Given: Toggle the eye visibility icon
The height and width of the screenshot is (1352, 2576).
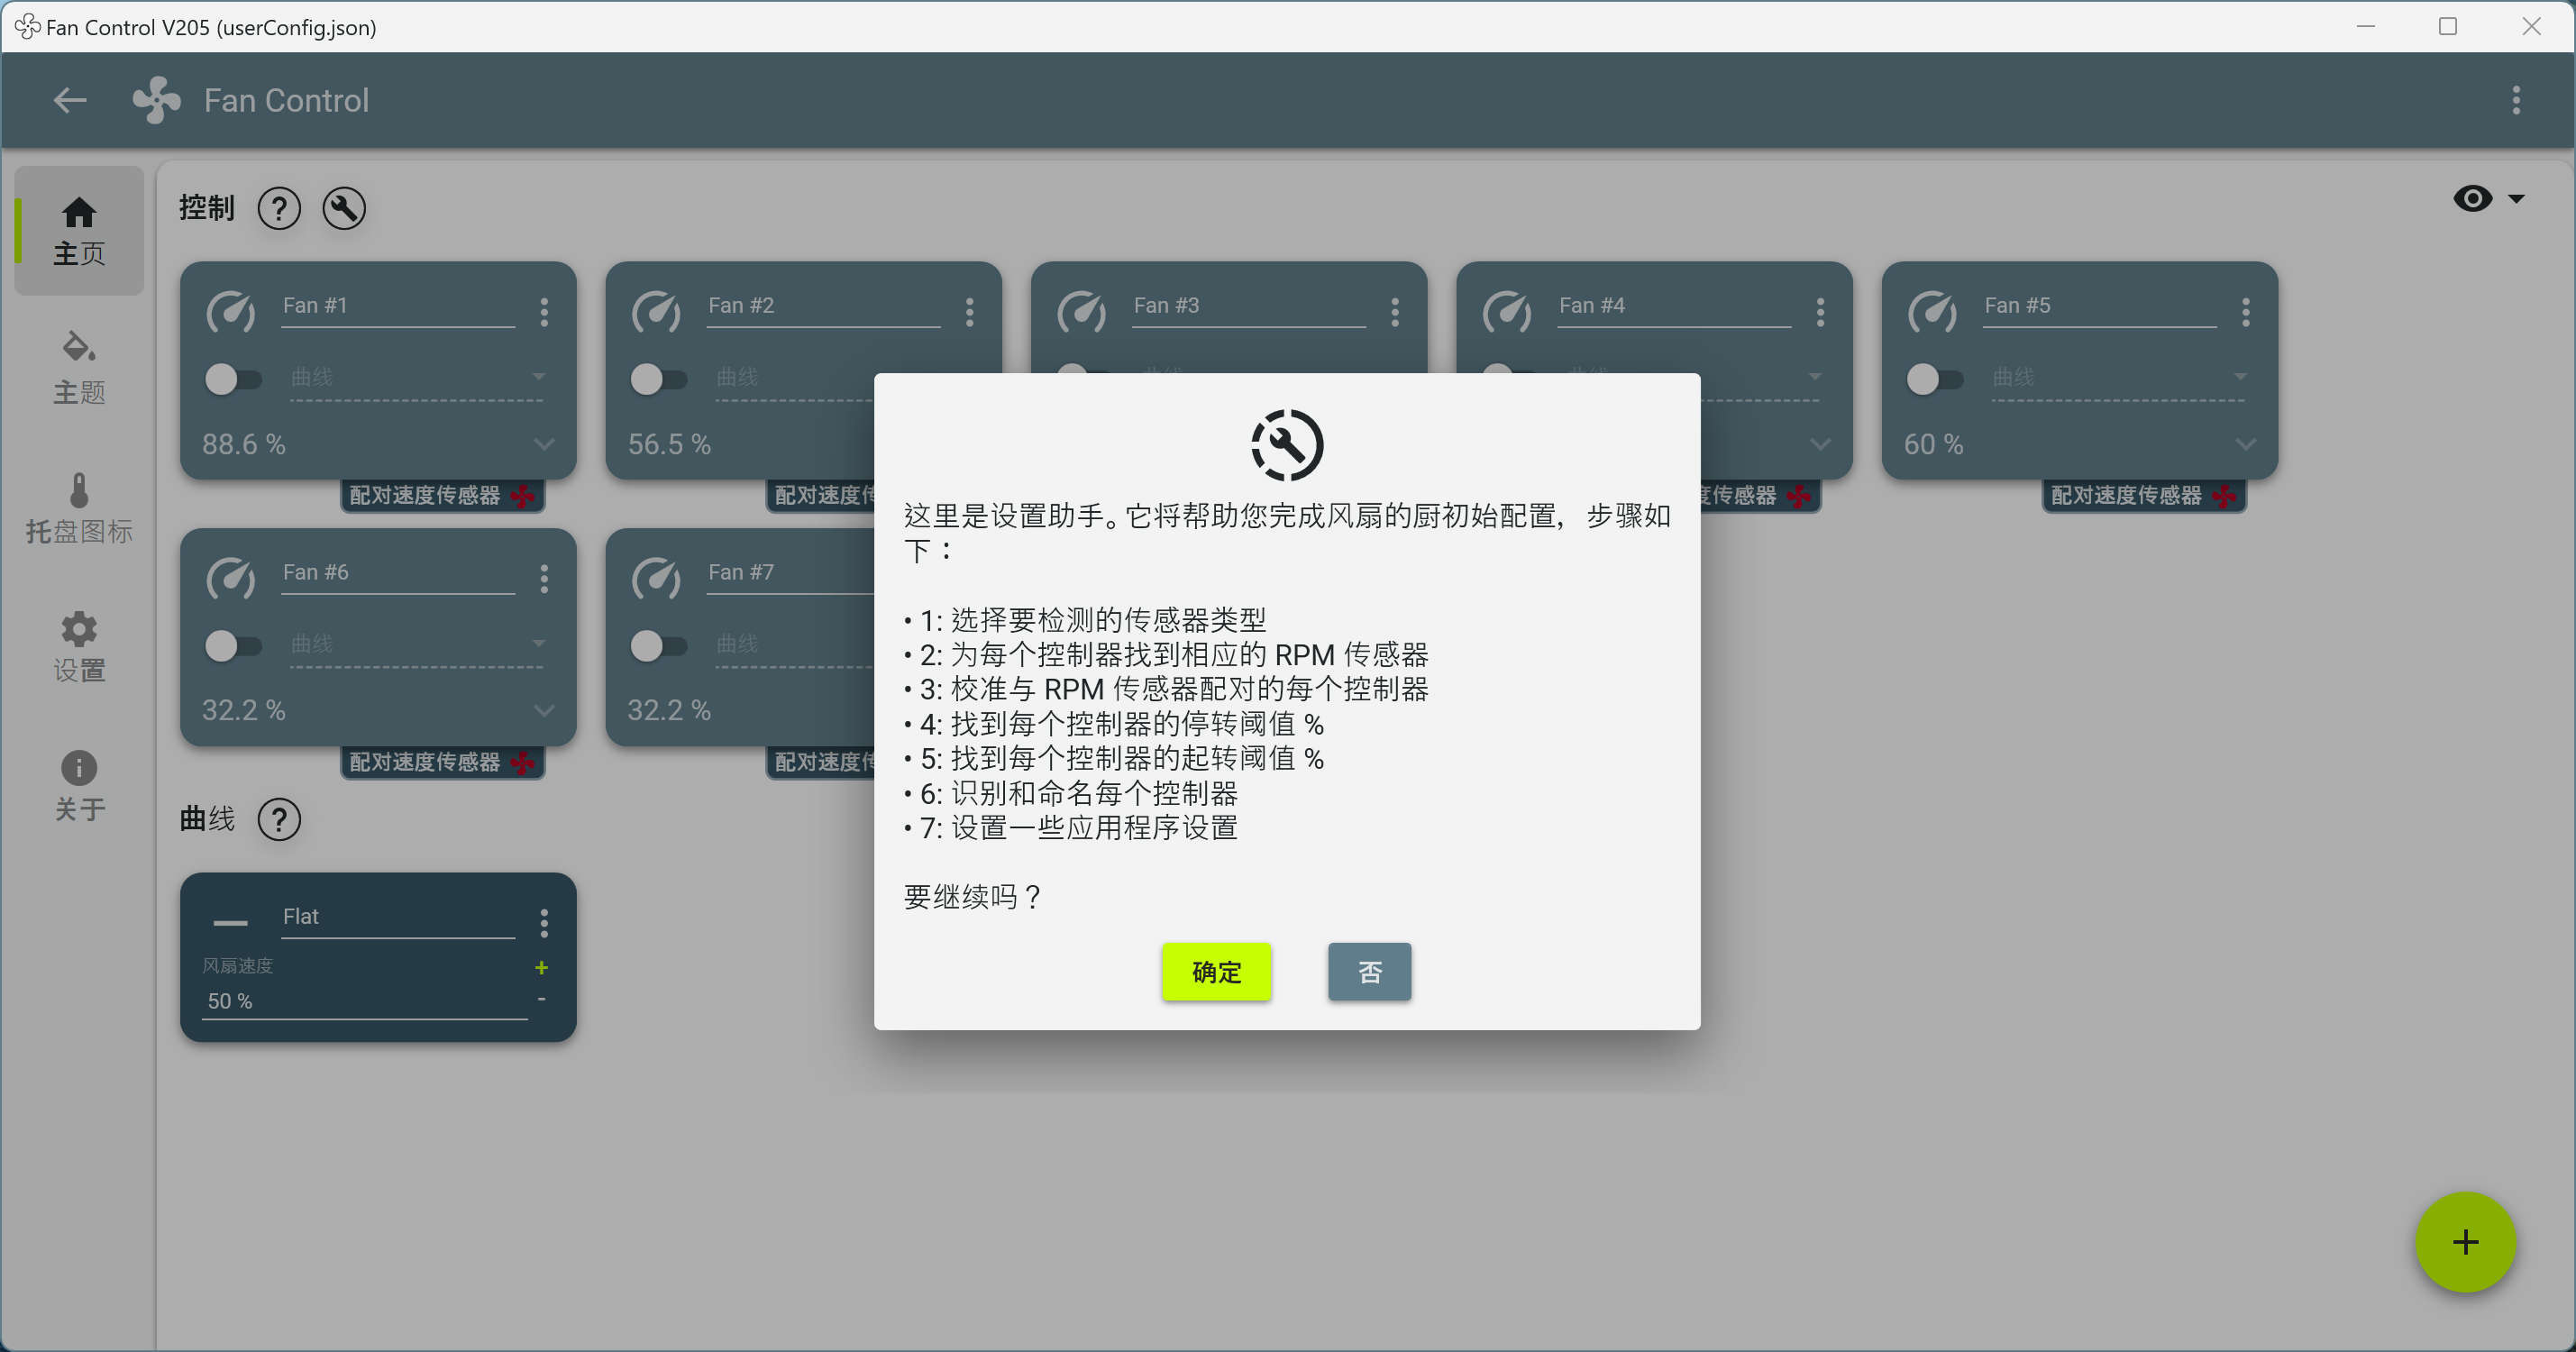Looking at the screenshot, I should click(2472, 198).
